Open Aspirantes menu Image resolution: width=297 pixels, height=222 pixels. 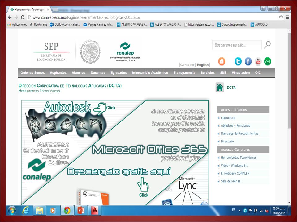(58, 73)
